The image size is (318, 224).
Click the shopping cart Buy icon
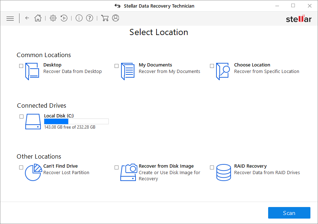105,18
